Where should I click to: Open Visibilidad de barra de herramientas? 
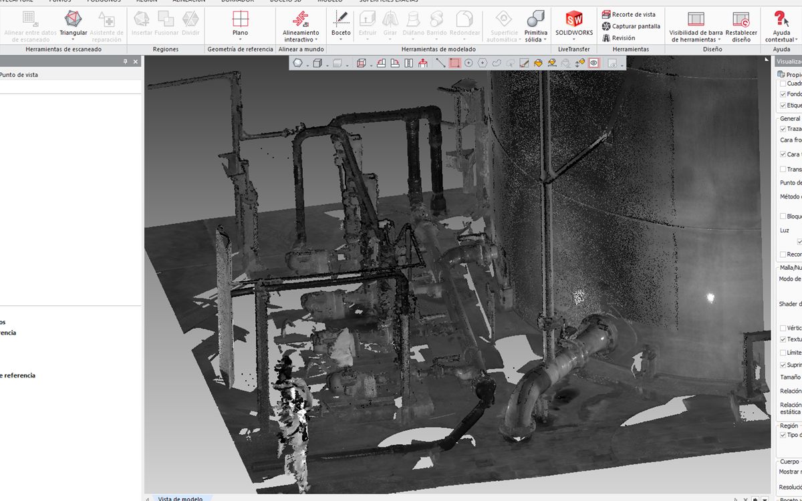point(696,25)
